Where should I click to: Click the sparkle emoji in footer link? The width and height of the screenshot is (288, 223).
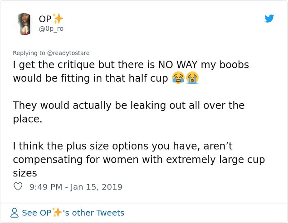point(57,213)
